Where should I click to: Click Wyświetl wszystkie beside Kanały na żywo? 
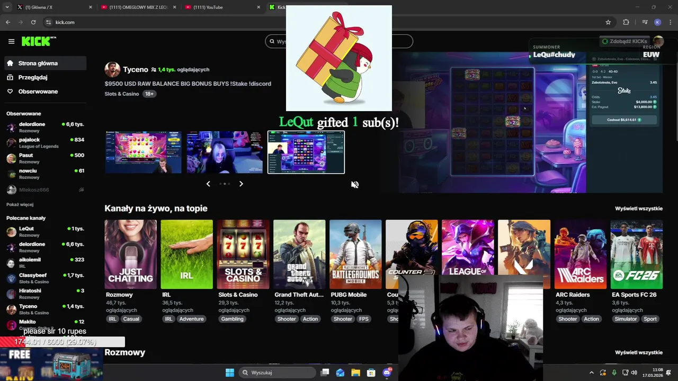click(639, 208)
